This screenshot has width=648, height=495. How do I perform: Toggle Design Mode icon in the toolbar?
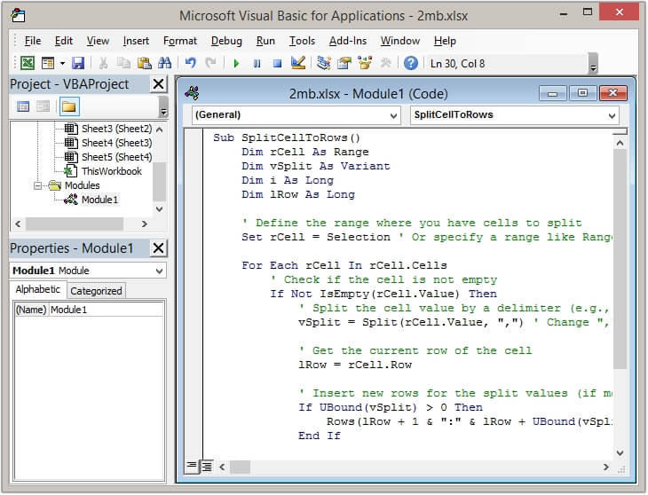[x=298, y=63]
